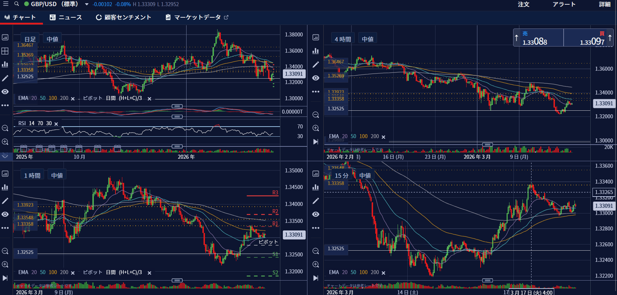
Task: Switch to the 顧客センチメント tab
Action: coord(123,17)
